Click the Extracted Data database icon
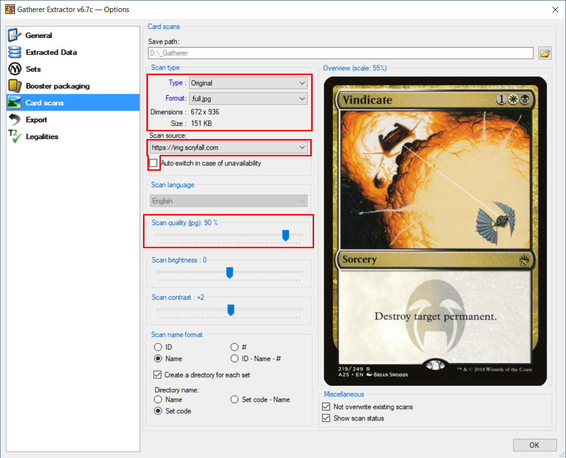 (15, 52)
